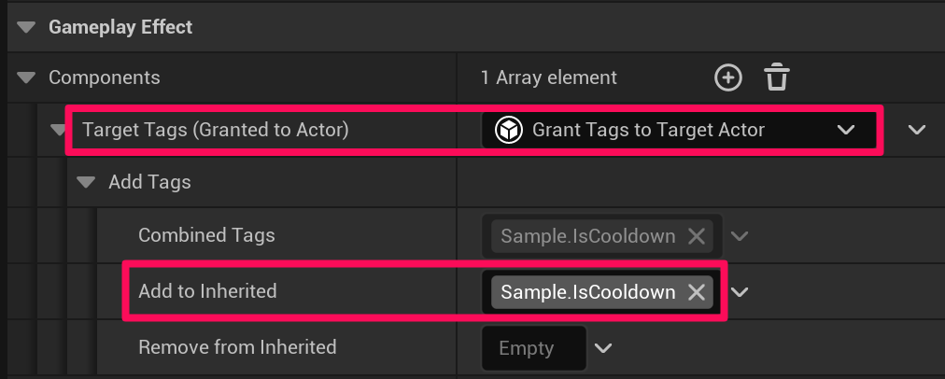Open the Remove from Inherited tag picker arrow

pos(603,348)
